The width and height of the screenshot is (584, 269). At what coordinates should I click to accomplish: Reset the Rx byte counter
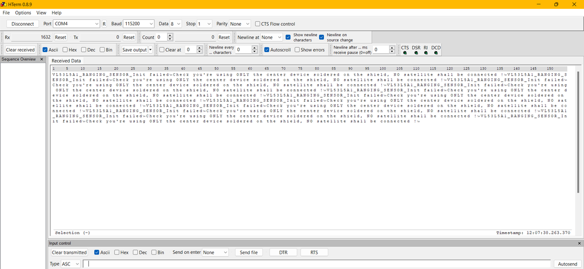pyautogui.click(x=60, y=37)
